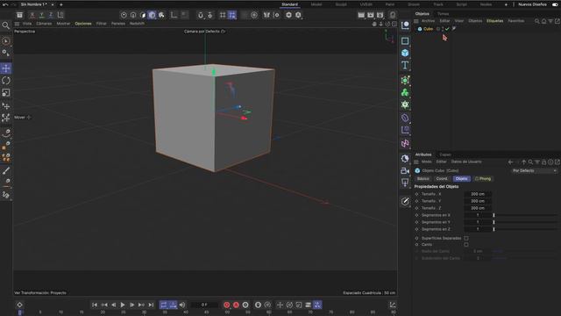
Task: Check the Canto checkbox
Action: click(x=466, y=245)
